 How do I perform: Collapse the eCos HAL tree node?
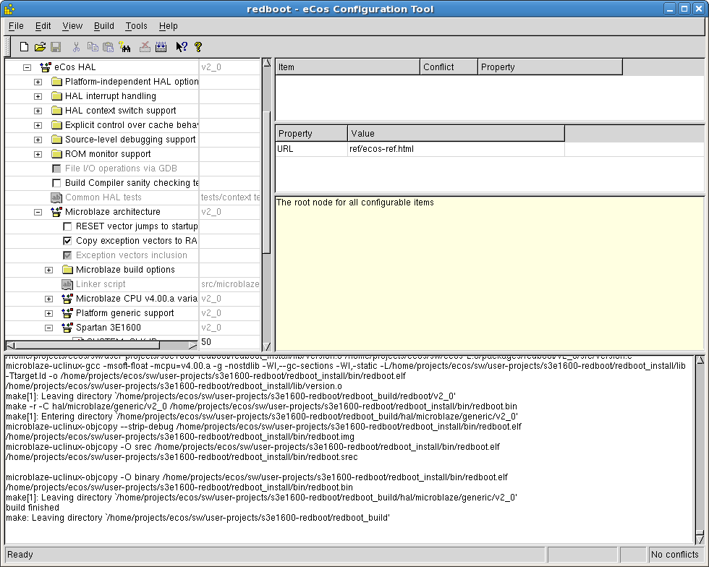(x=27, y=67)
